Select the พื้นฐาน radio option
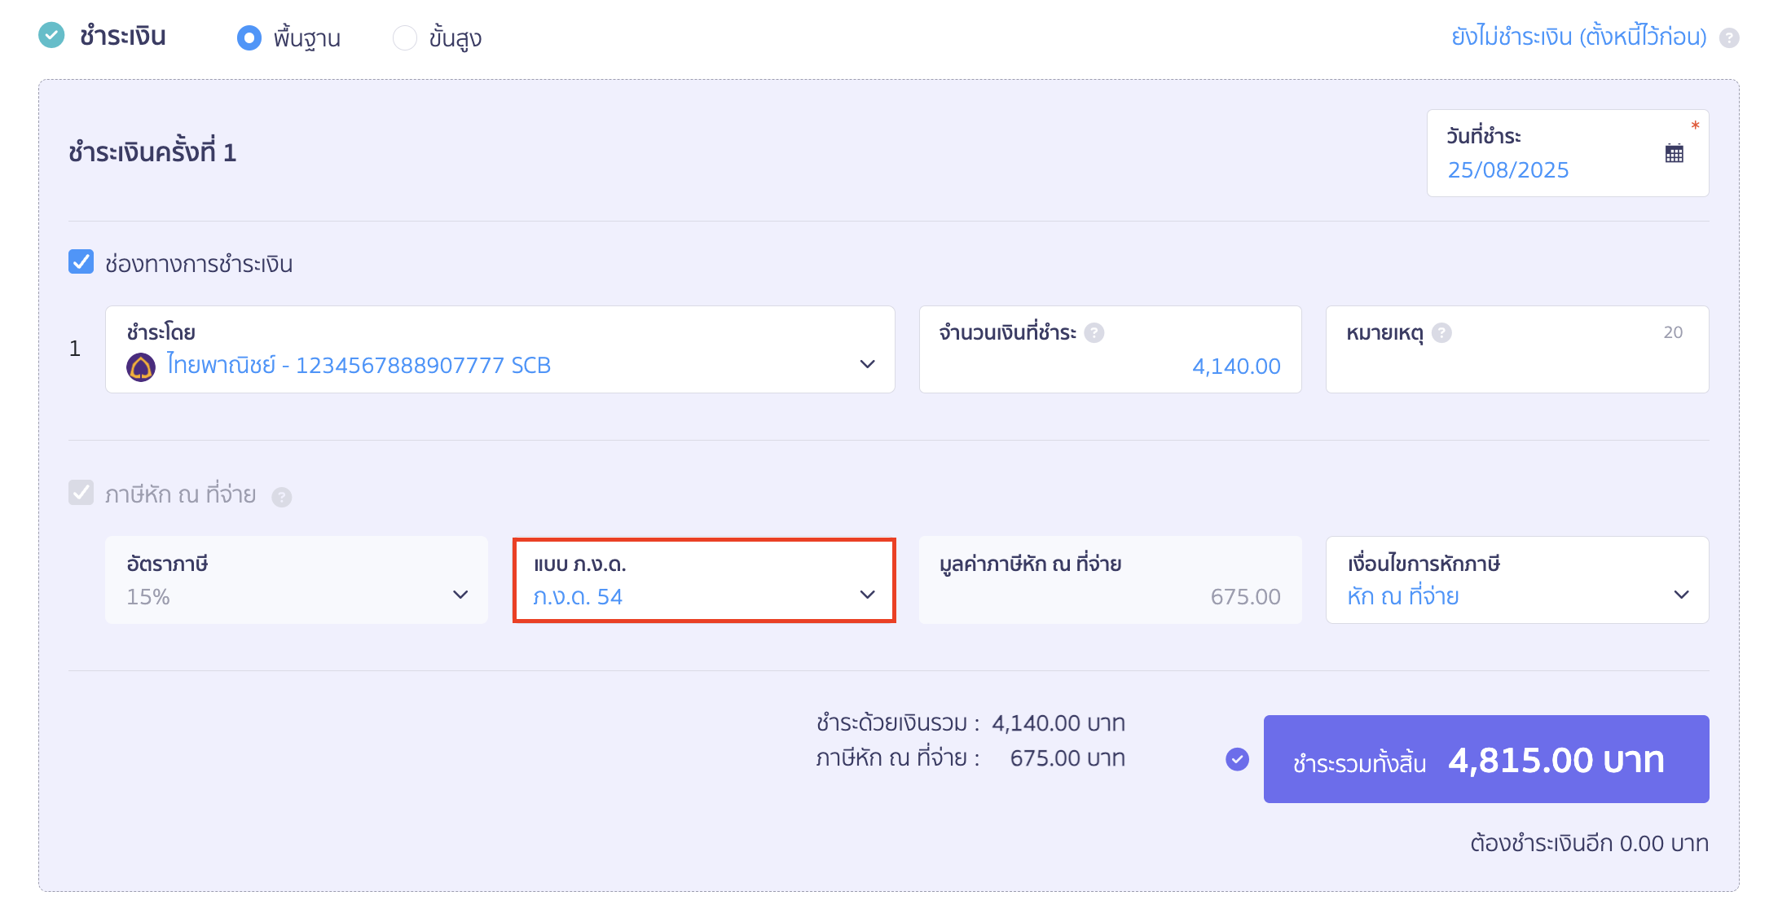 [249, 37]
